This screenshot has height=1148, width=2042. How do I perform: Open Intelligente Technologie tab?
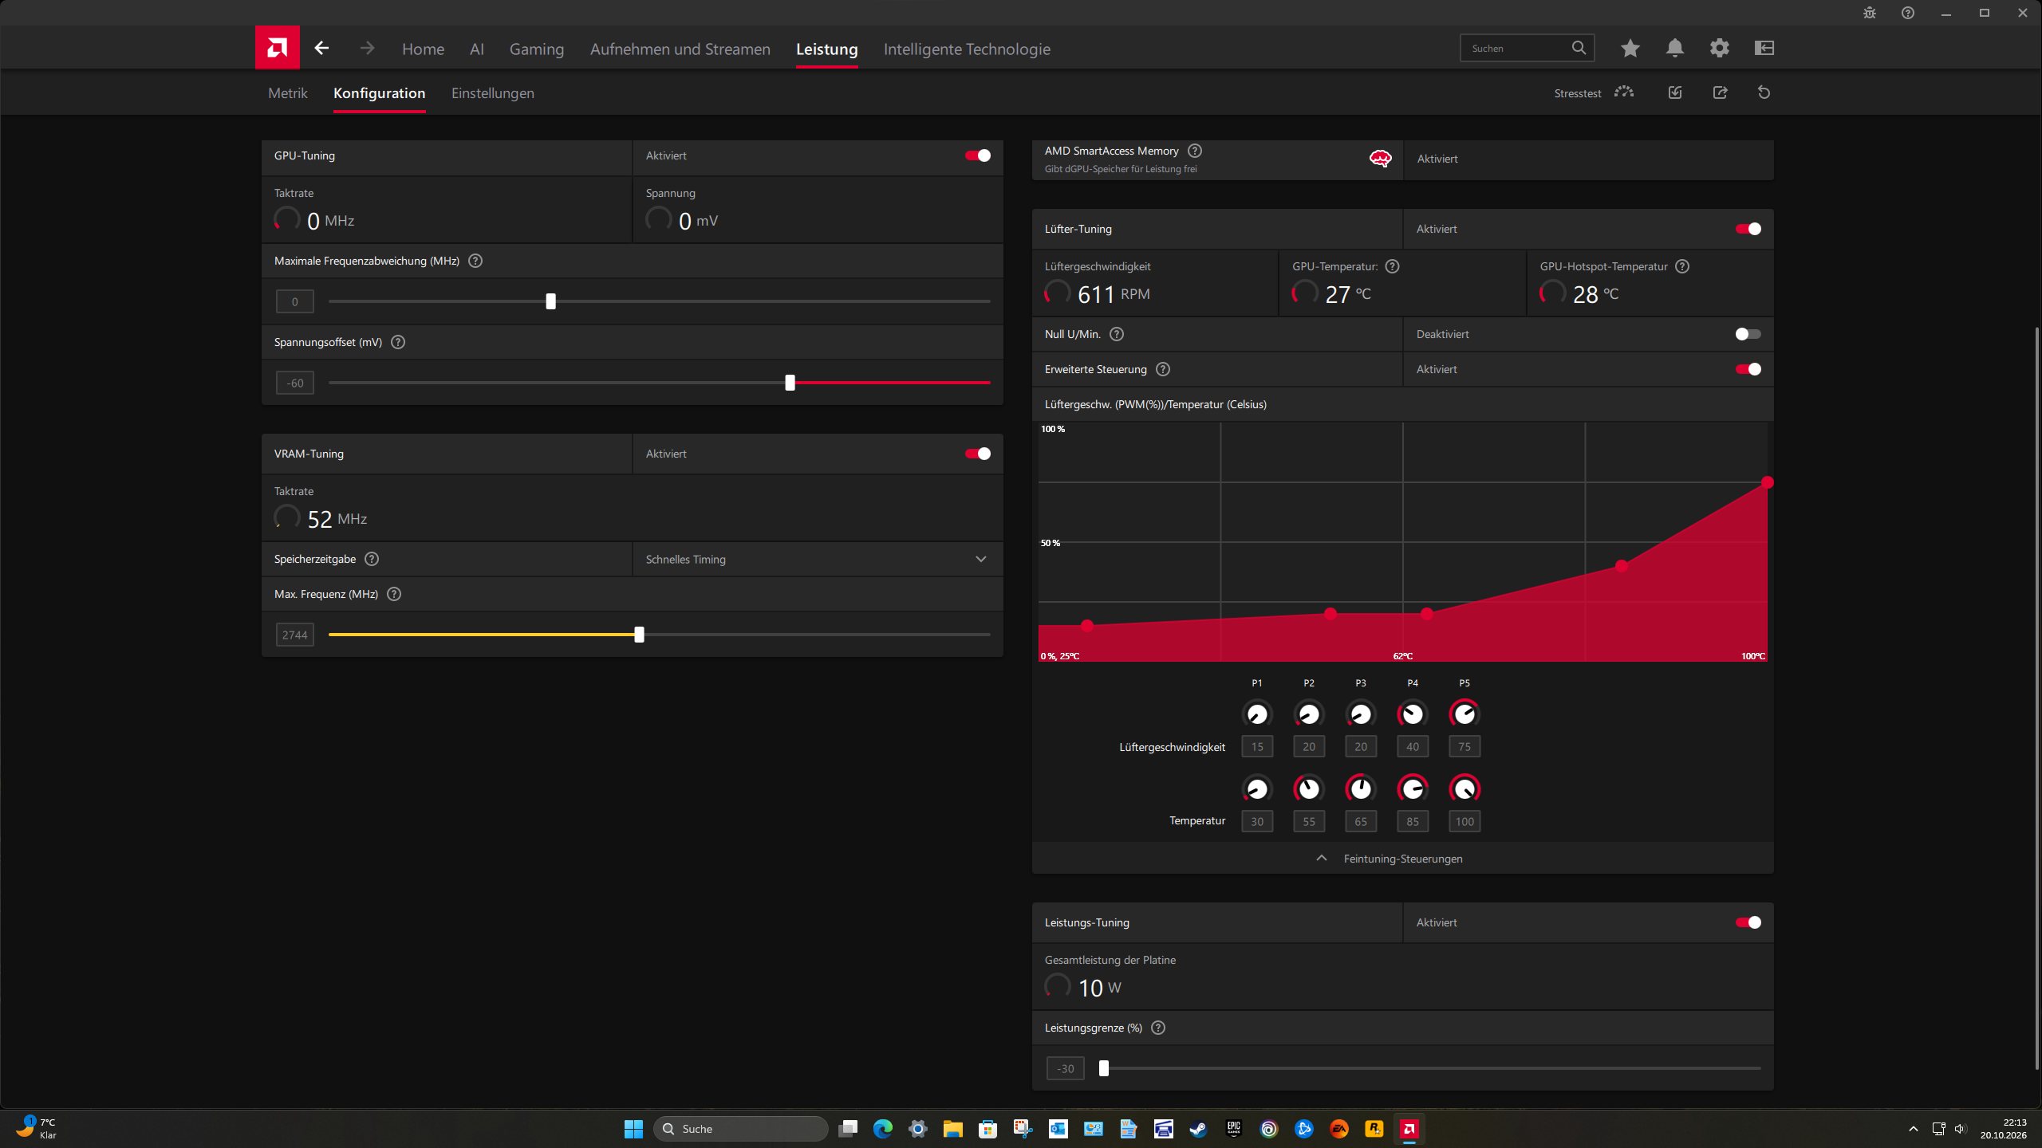click(x=967, y=49)
